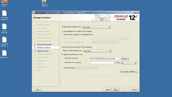
Task: Increase Fast Recovery Area Size with spinner
Action: pyautogui.click(x=118, y=62)
